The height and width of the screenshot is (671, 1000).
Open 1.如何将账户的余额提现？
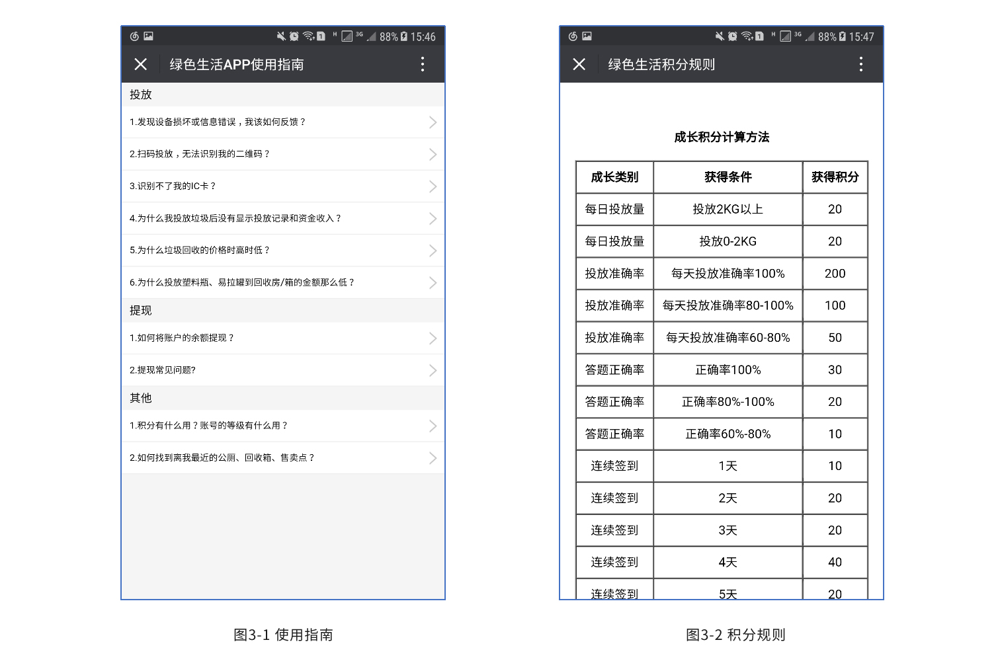tap(283, 338)
